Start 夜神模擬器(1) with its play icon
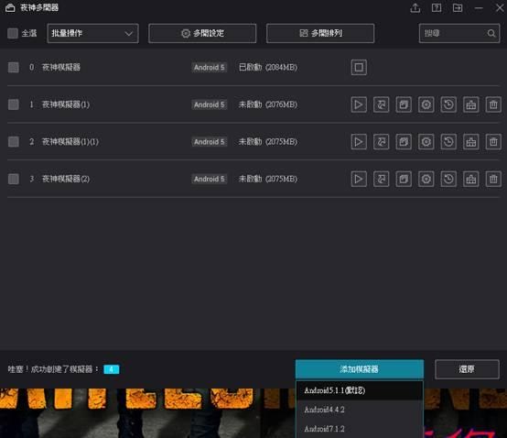 pyautogui.click(x=359, y=104)
